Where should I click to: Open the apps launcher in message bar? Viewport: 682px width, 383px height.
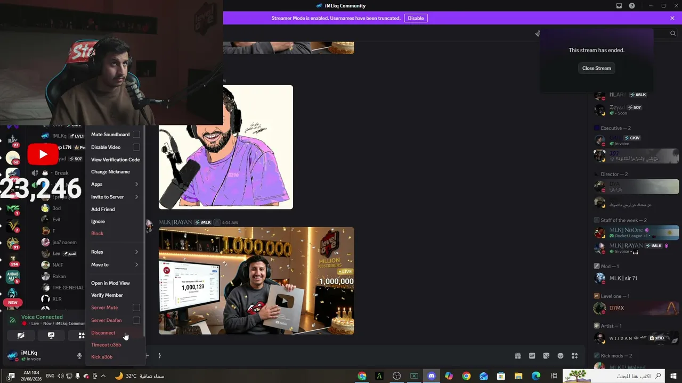point(574,356)
